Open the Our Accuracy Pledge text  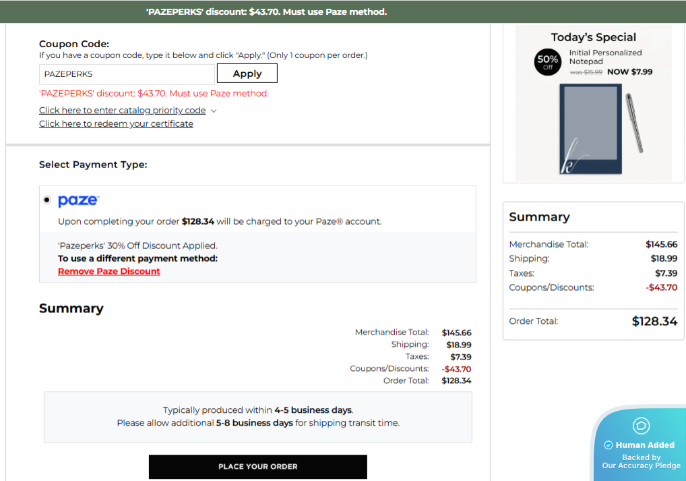click(641, 465)
